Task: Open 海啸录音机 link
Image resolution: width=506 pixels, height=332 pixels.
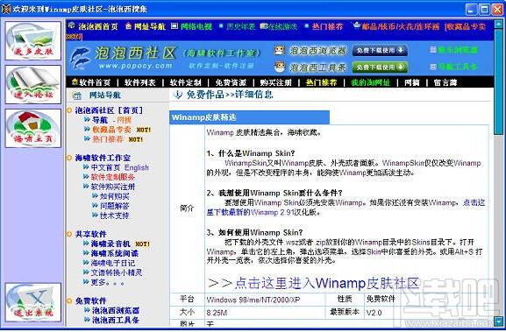Action: point(110,244)
